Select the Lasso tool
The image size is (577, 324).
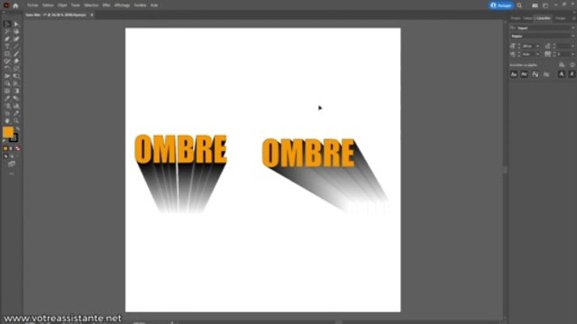(16, 31)
